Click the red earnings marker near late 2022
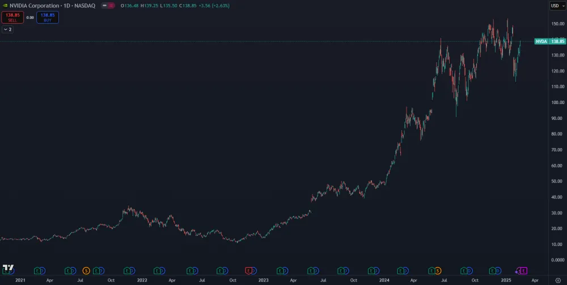567x285 pixels. click(x=248, y=271)
